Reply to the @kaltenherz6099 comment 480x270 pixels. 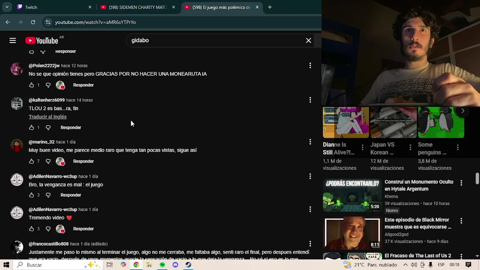tap(71, 127)
